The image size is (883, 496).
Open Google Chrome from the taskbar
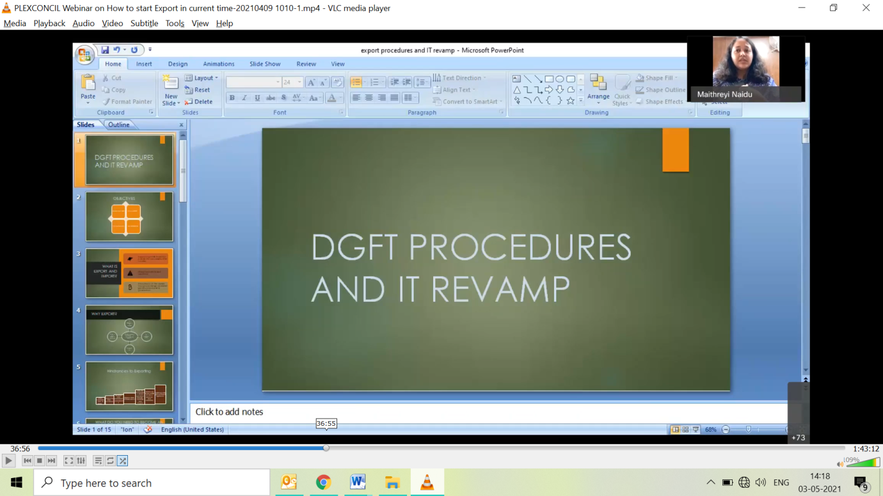click(x=323, y=483)
